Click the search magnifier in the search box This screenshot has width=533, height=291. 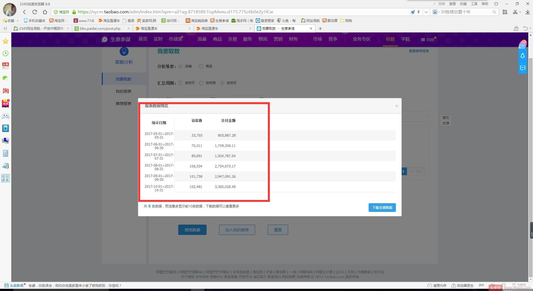[x=494, y=12]
